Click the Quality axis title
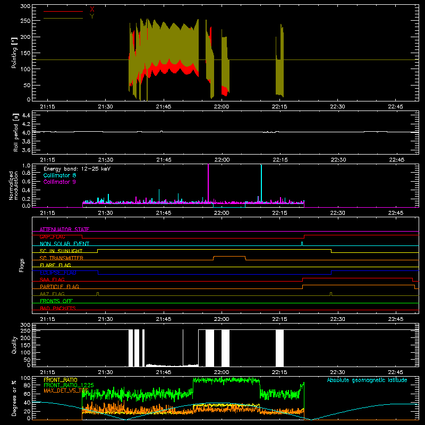 click(x=14, y=345)
